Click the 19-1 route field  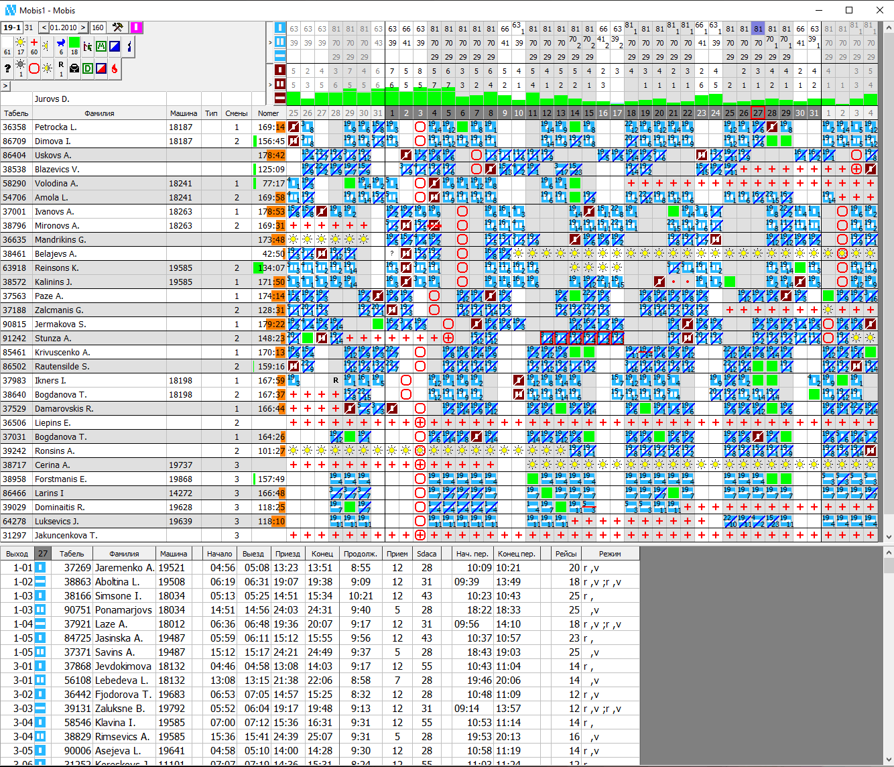pos(12,27)
